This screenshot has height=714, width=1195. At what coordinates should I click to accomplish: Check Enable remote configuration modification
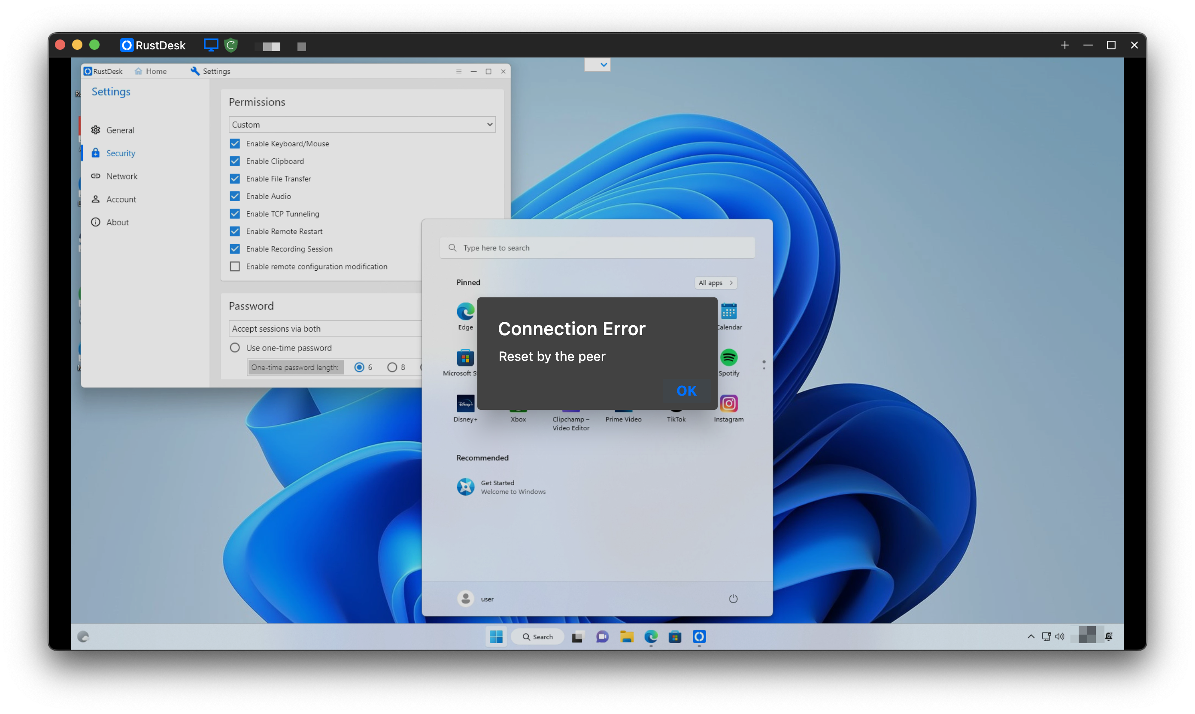235,266
